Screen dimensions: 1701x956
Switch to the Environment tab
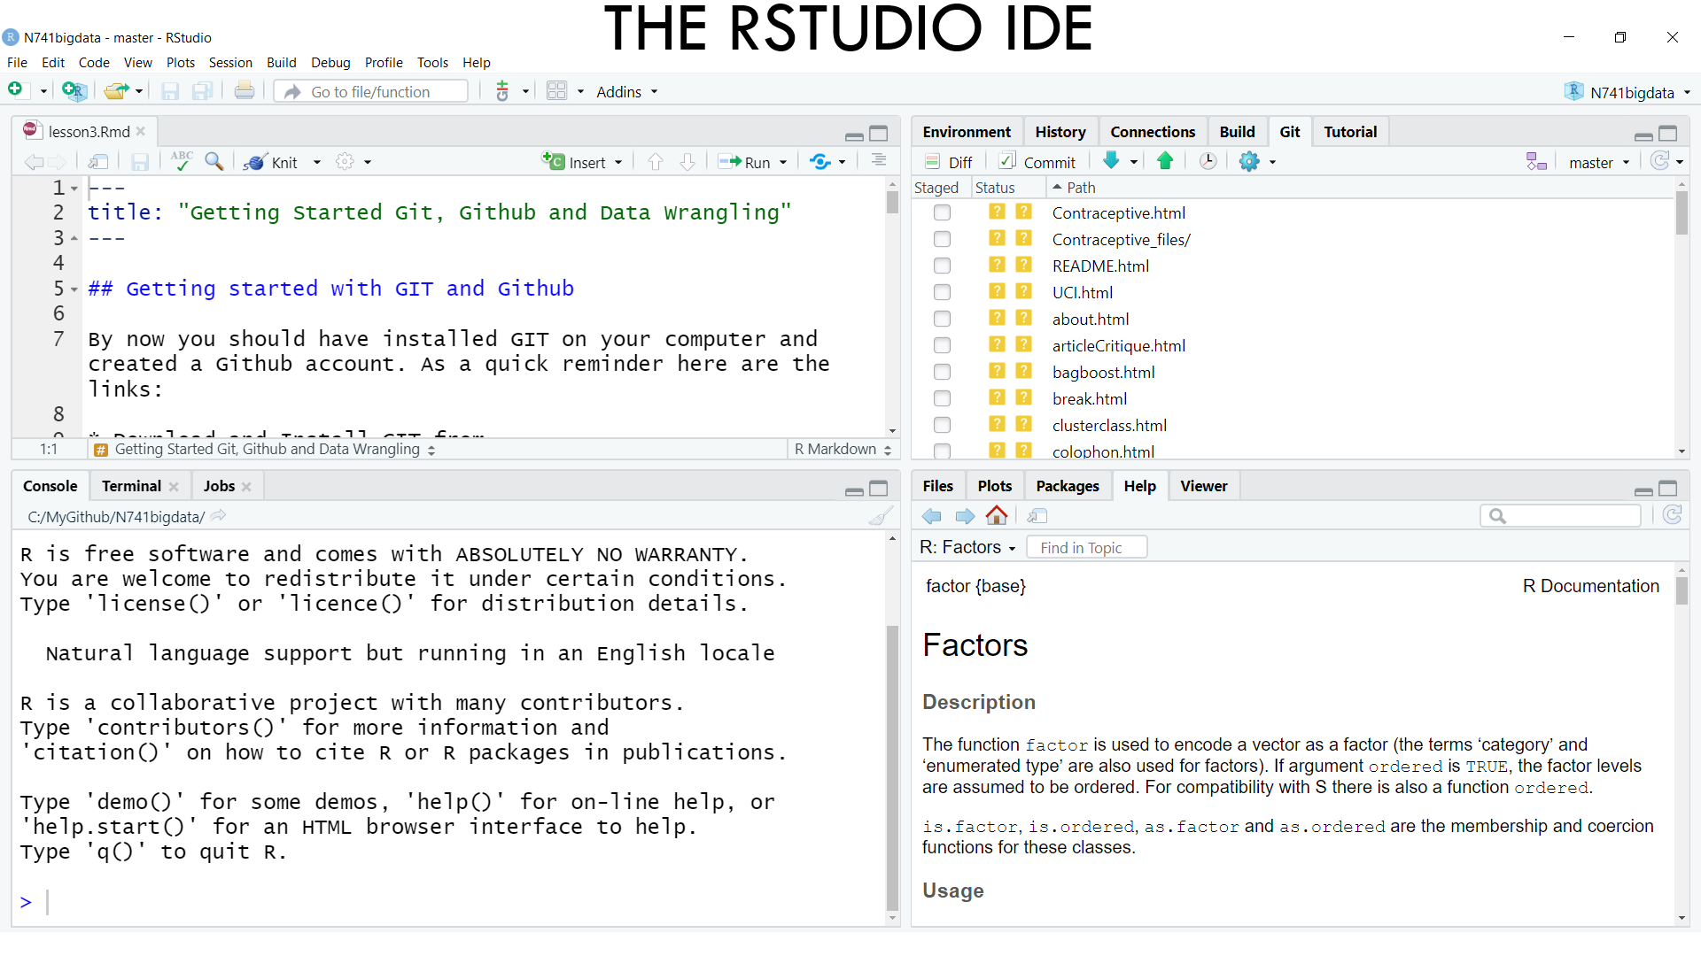967,132
